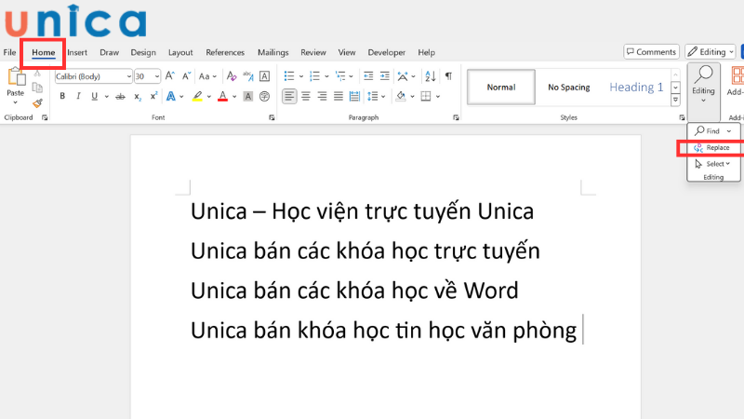744x419 pixels.
Task: Click the Cut scissors icon
Action: tap(37, 73)
